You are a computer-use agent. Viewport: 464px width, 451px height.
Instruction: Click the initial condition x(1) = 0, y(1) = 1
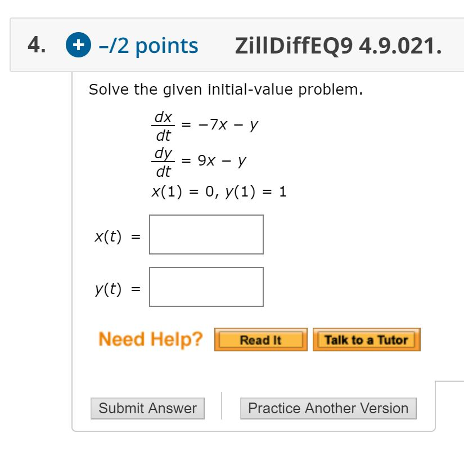tap(219, 191)
